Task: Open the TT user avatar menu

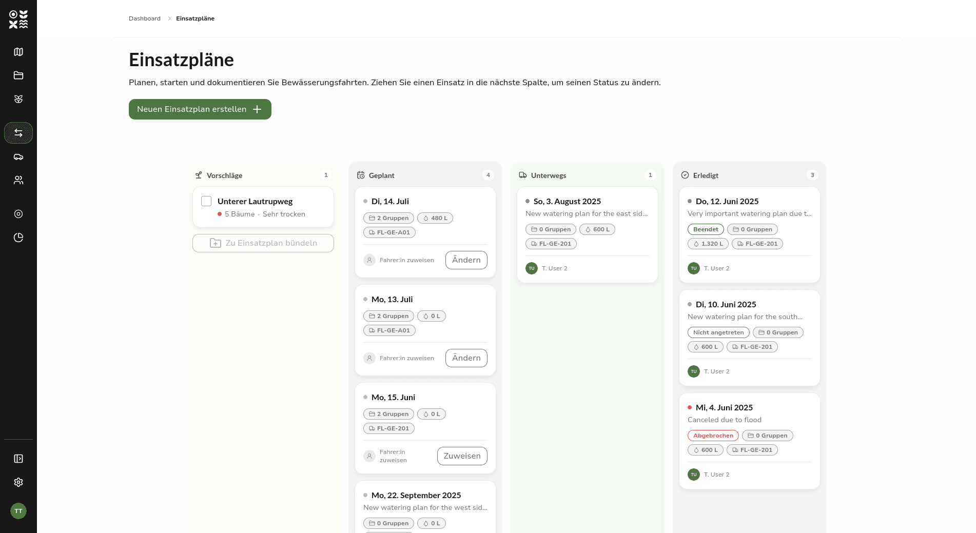Action: [18, 511]
